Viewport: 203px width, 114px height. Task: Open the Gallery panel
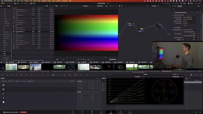(10, 3)
